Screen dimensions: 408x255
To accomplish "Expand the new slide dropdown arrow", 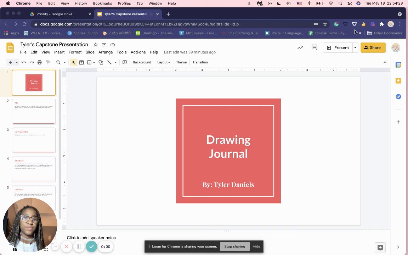I will coord(16,62).
